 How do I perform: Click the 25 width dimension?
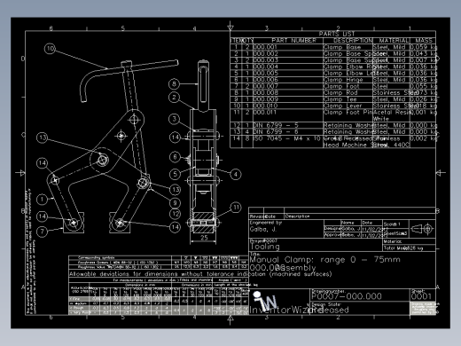[204, 237]
